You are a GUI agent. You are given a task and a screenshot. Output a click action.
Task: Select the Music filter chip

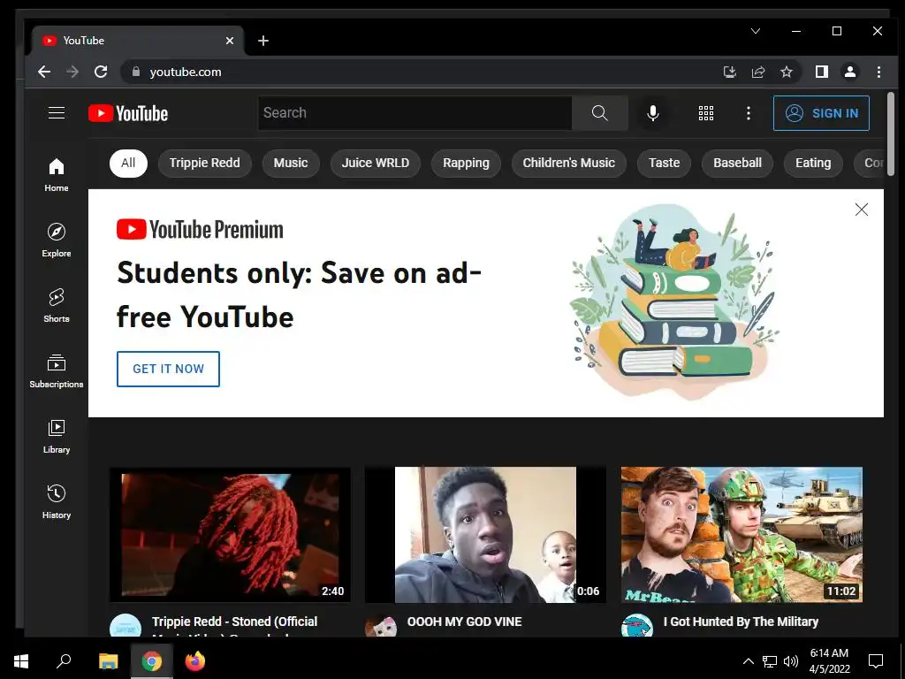[x=290, y=164]
